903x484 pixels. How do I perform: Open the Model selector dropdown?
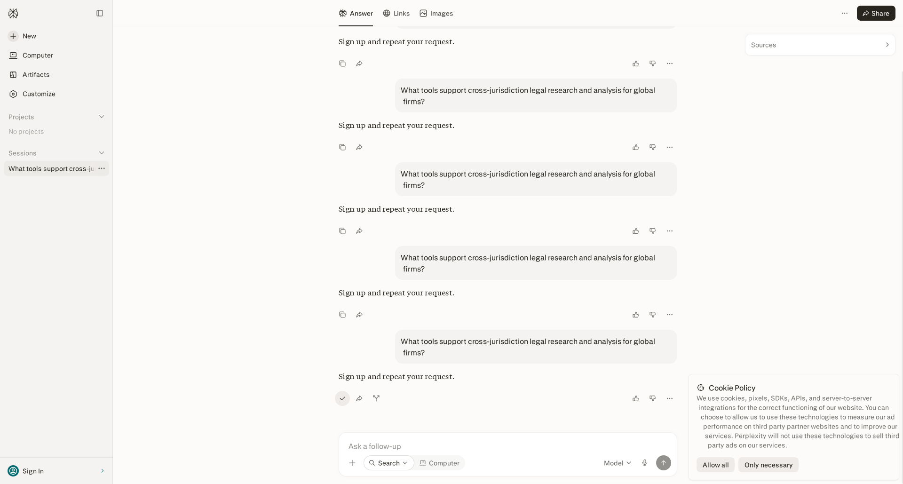point(618,463)
